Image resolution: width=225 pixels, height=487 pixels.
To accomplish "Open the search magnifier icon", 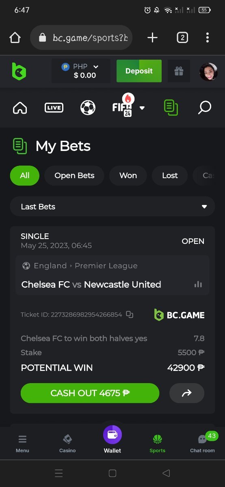I will pyautogui.click(x=205, y=108).
